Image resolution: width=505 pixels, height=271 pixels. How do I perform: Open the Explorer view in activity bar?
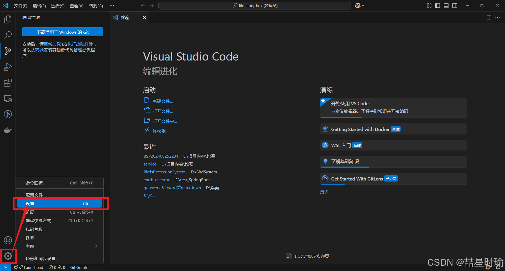pyautogui.click(x=8, y=19)
